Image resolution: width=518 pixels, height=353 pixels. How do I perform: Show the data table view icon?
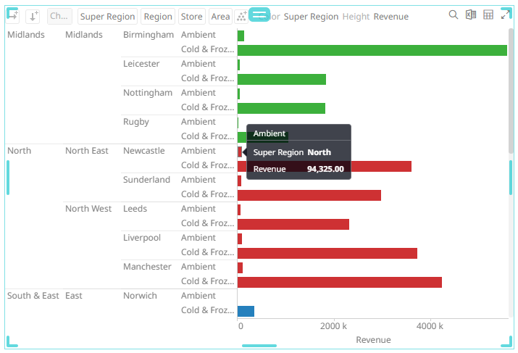pyautogui.click(x=488, y=15)
